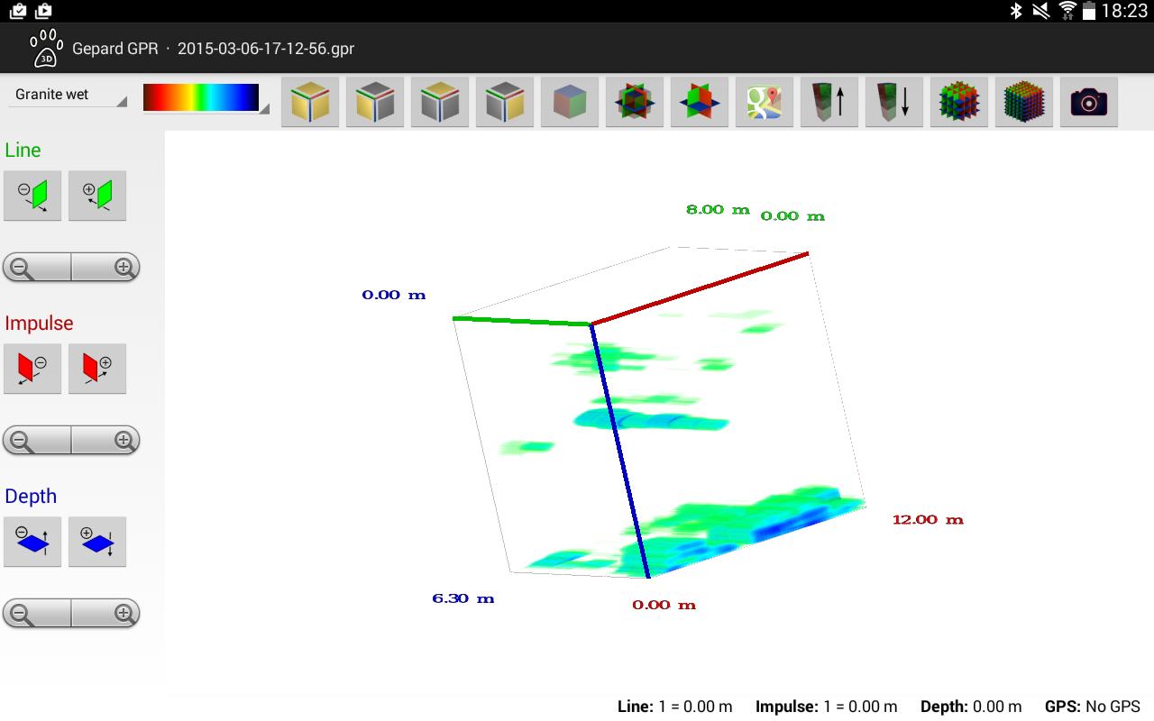1154x721 pixels.
Task: Click the green line axis
Action: point(522,321)
